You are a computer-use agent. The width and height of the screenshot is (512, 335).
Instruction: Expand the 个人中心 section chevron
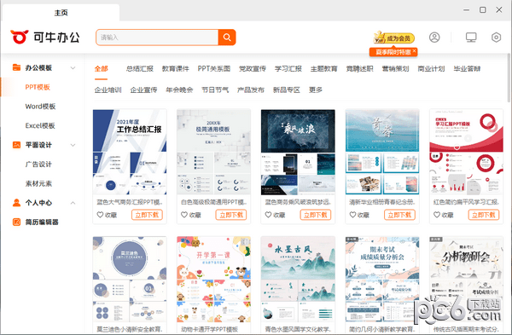click(x=73, y=203)
